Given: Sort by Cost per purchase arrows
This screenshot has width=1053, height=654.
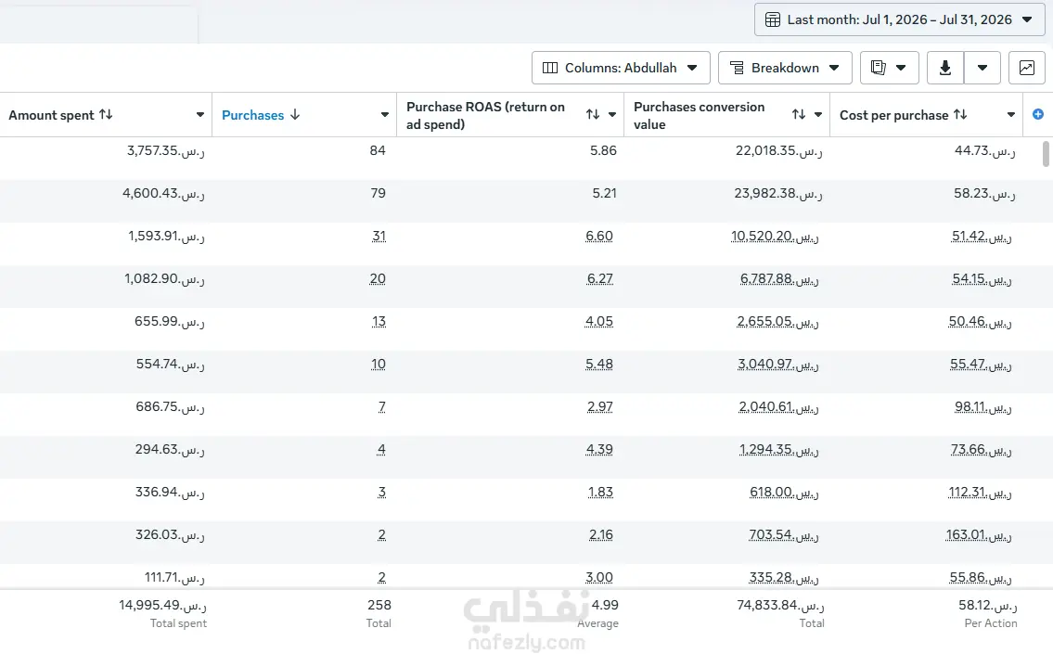Looking at the screenshot, I should point(960,114).
